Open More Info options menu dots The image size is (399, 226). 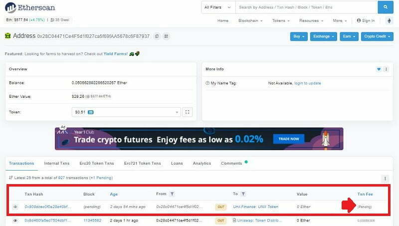point(386,69)
